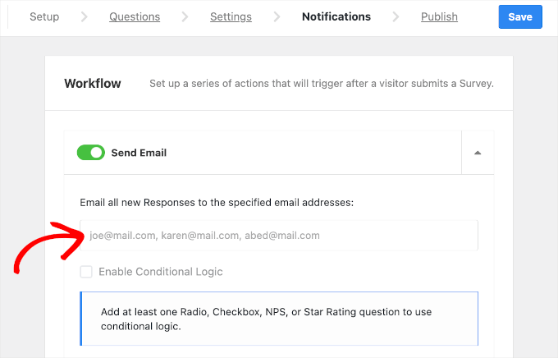The width and height of the screenshot is (558, 358).
Task: Click the chevron between Notifications and Publish
Action: [396, 16]
